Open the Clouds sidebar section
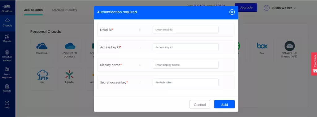The width and height of the screenshot is (317, 117). coord(7,23)
